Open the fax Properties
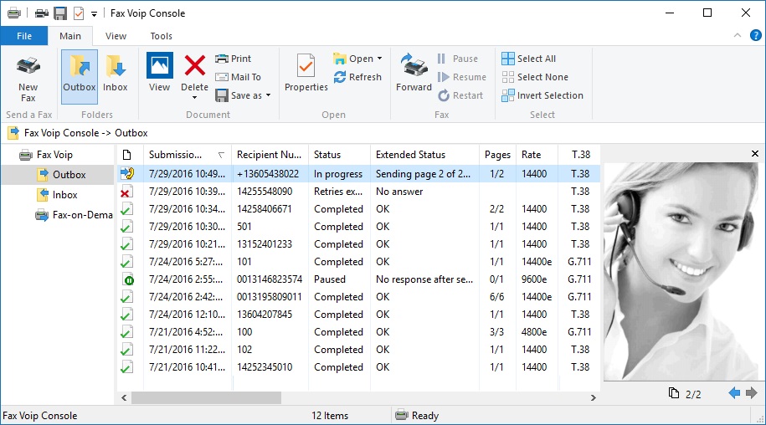This screenshot has height=425, width=766. (306, 73)
